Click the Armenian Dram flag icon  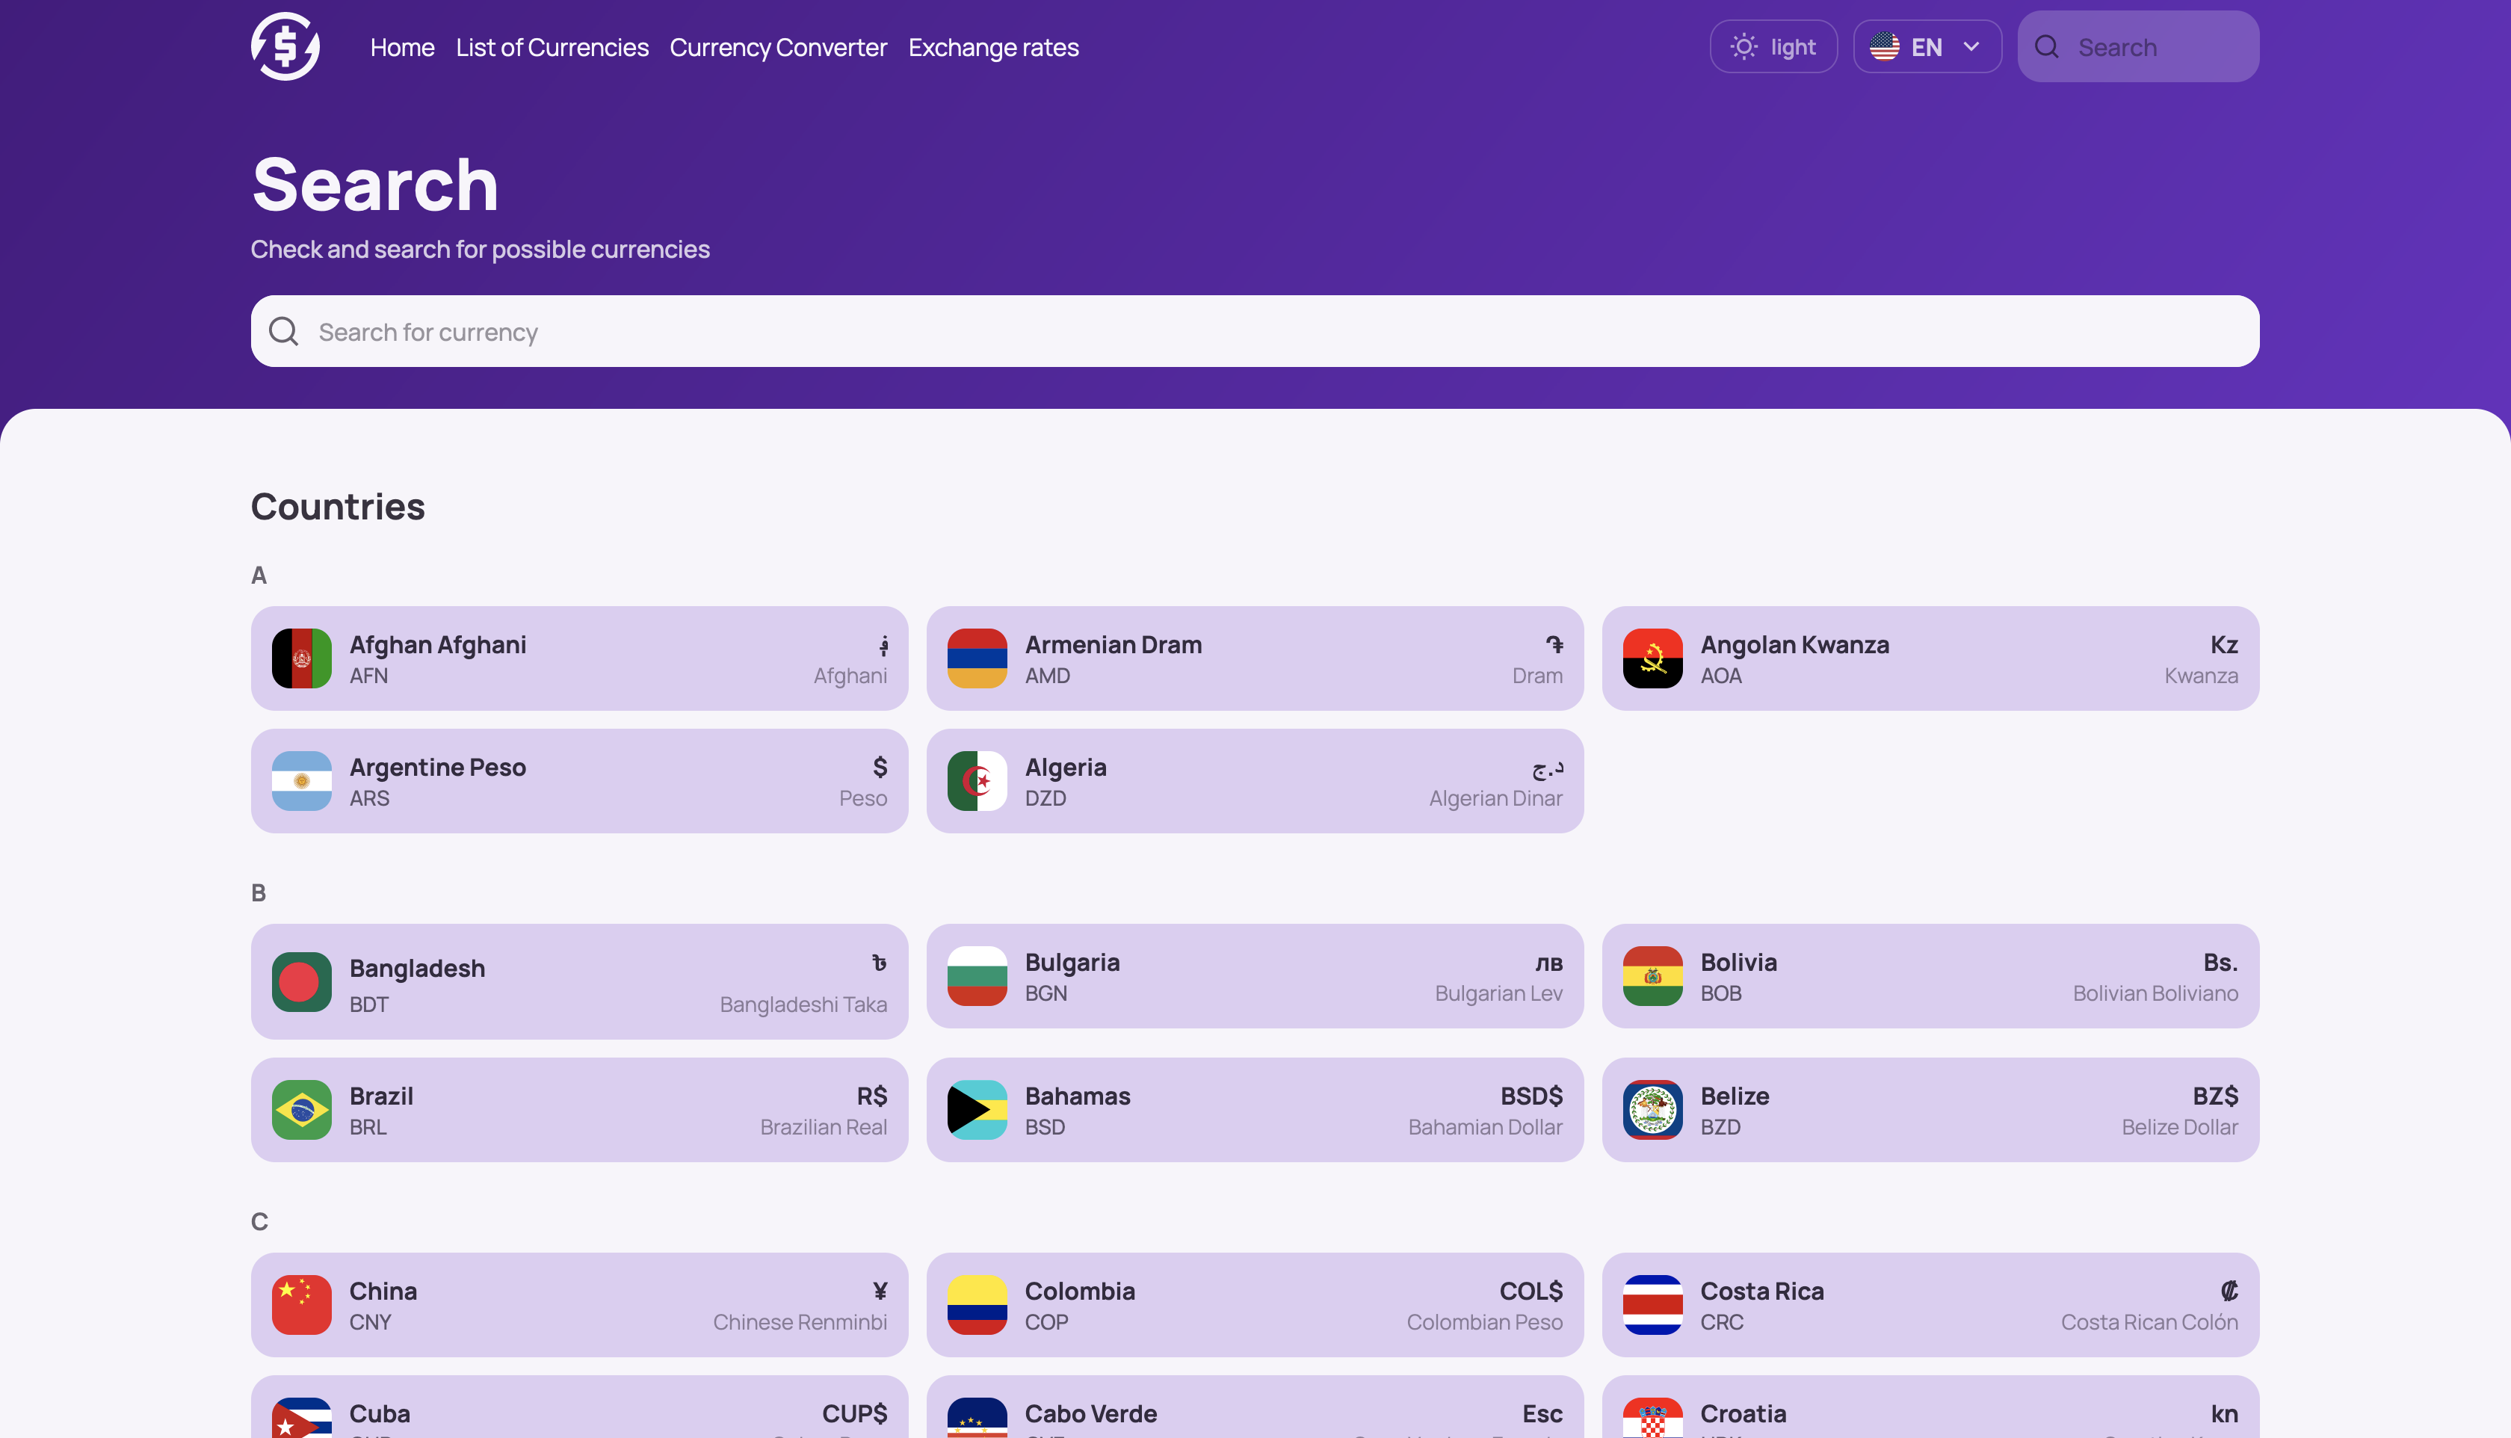coord(976,657)
